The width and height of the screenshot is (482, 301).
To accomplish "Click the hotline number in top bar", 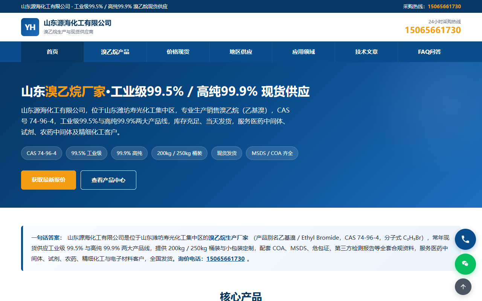I will 444,6.
